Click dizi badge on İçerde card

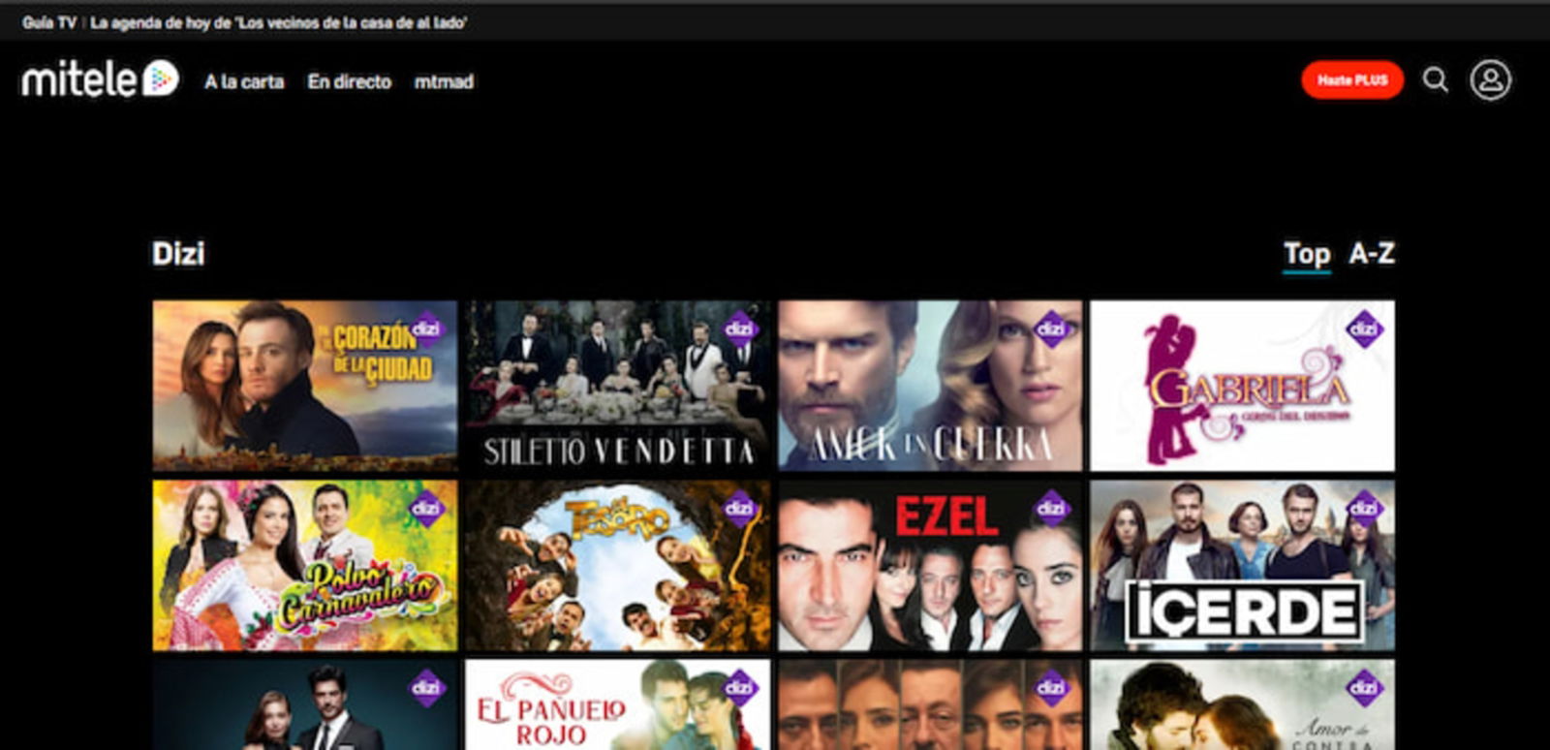1364,508
